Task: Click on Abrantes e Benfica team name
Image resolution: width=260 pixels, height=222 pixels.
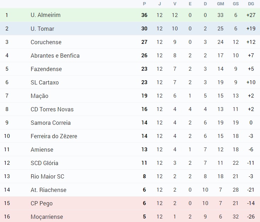Action: click(55, 55)
